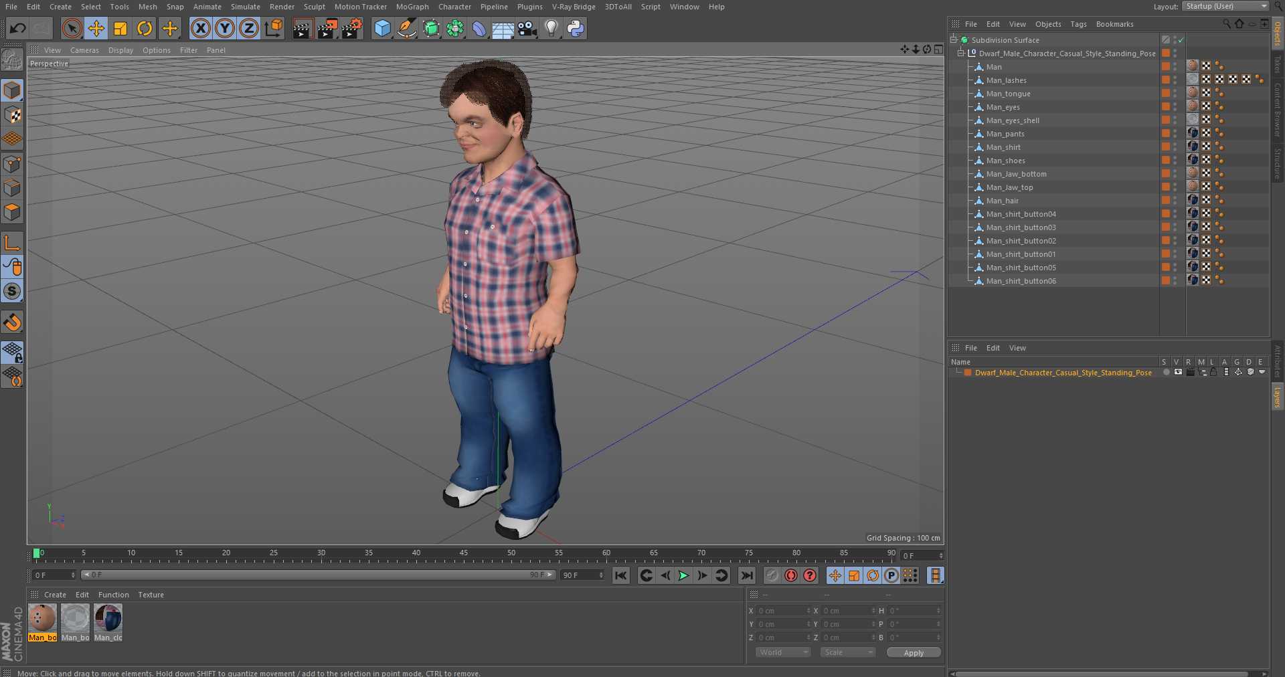Select the Man_pants object
1285x677 pixels.
coord(1005,134)
